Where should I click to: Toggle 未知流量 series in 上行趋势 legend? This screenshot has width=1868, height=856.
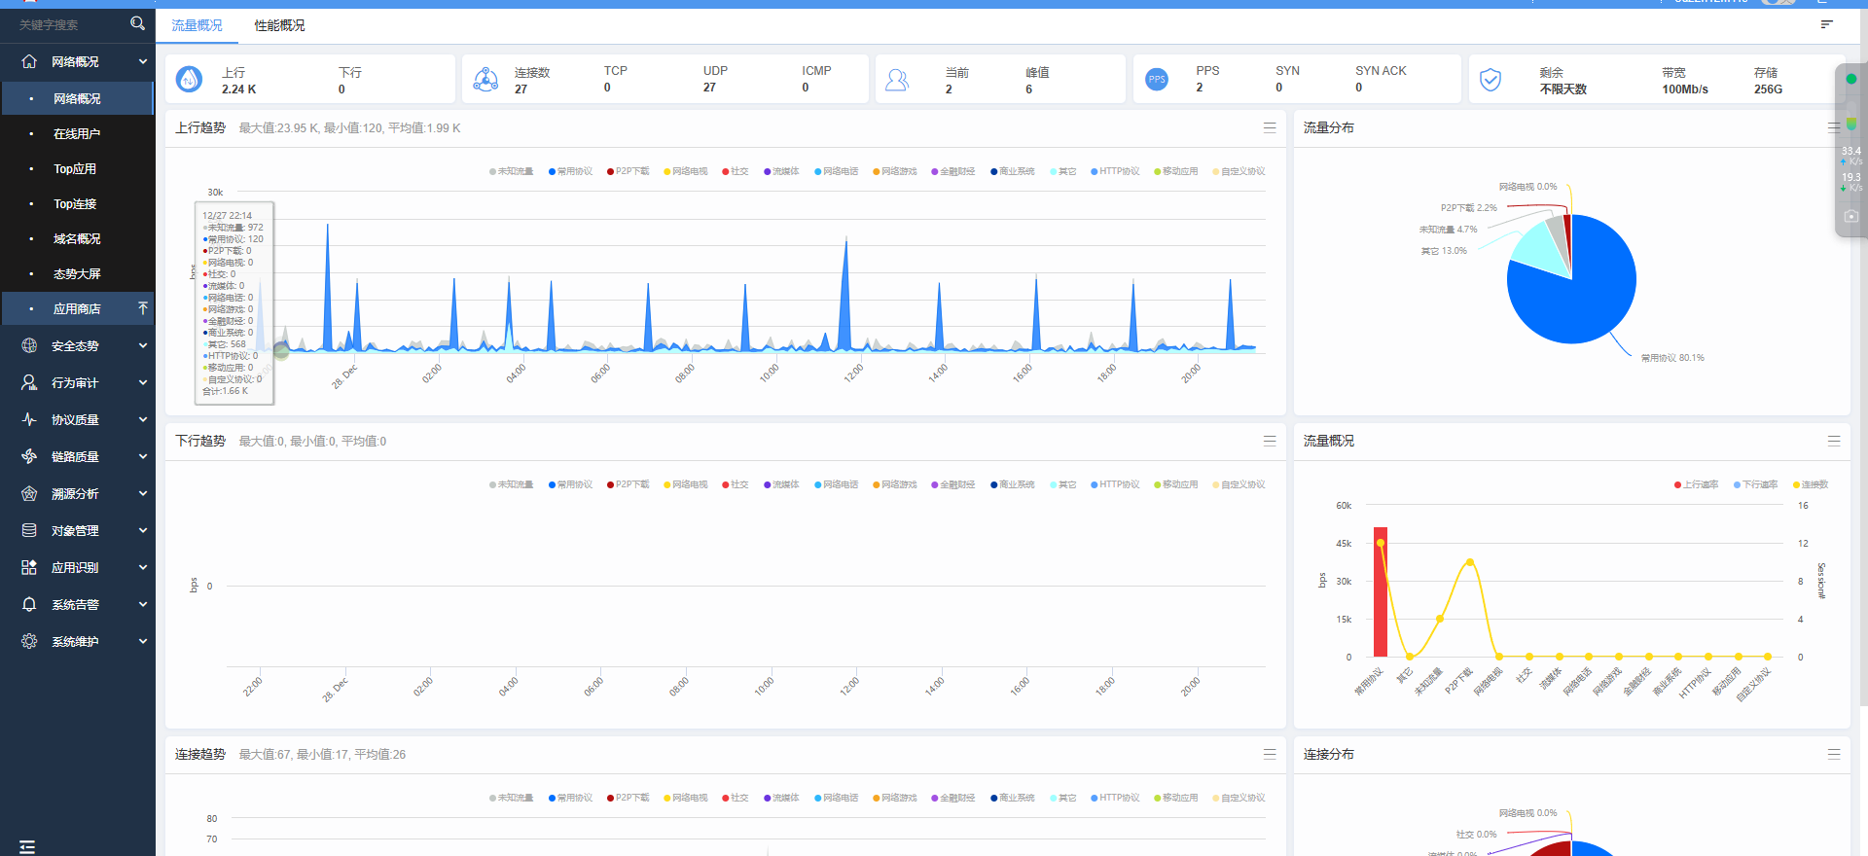(512, 171)
